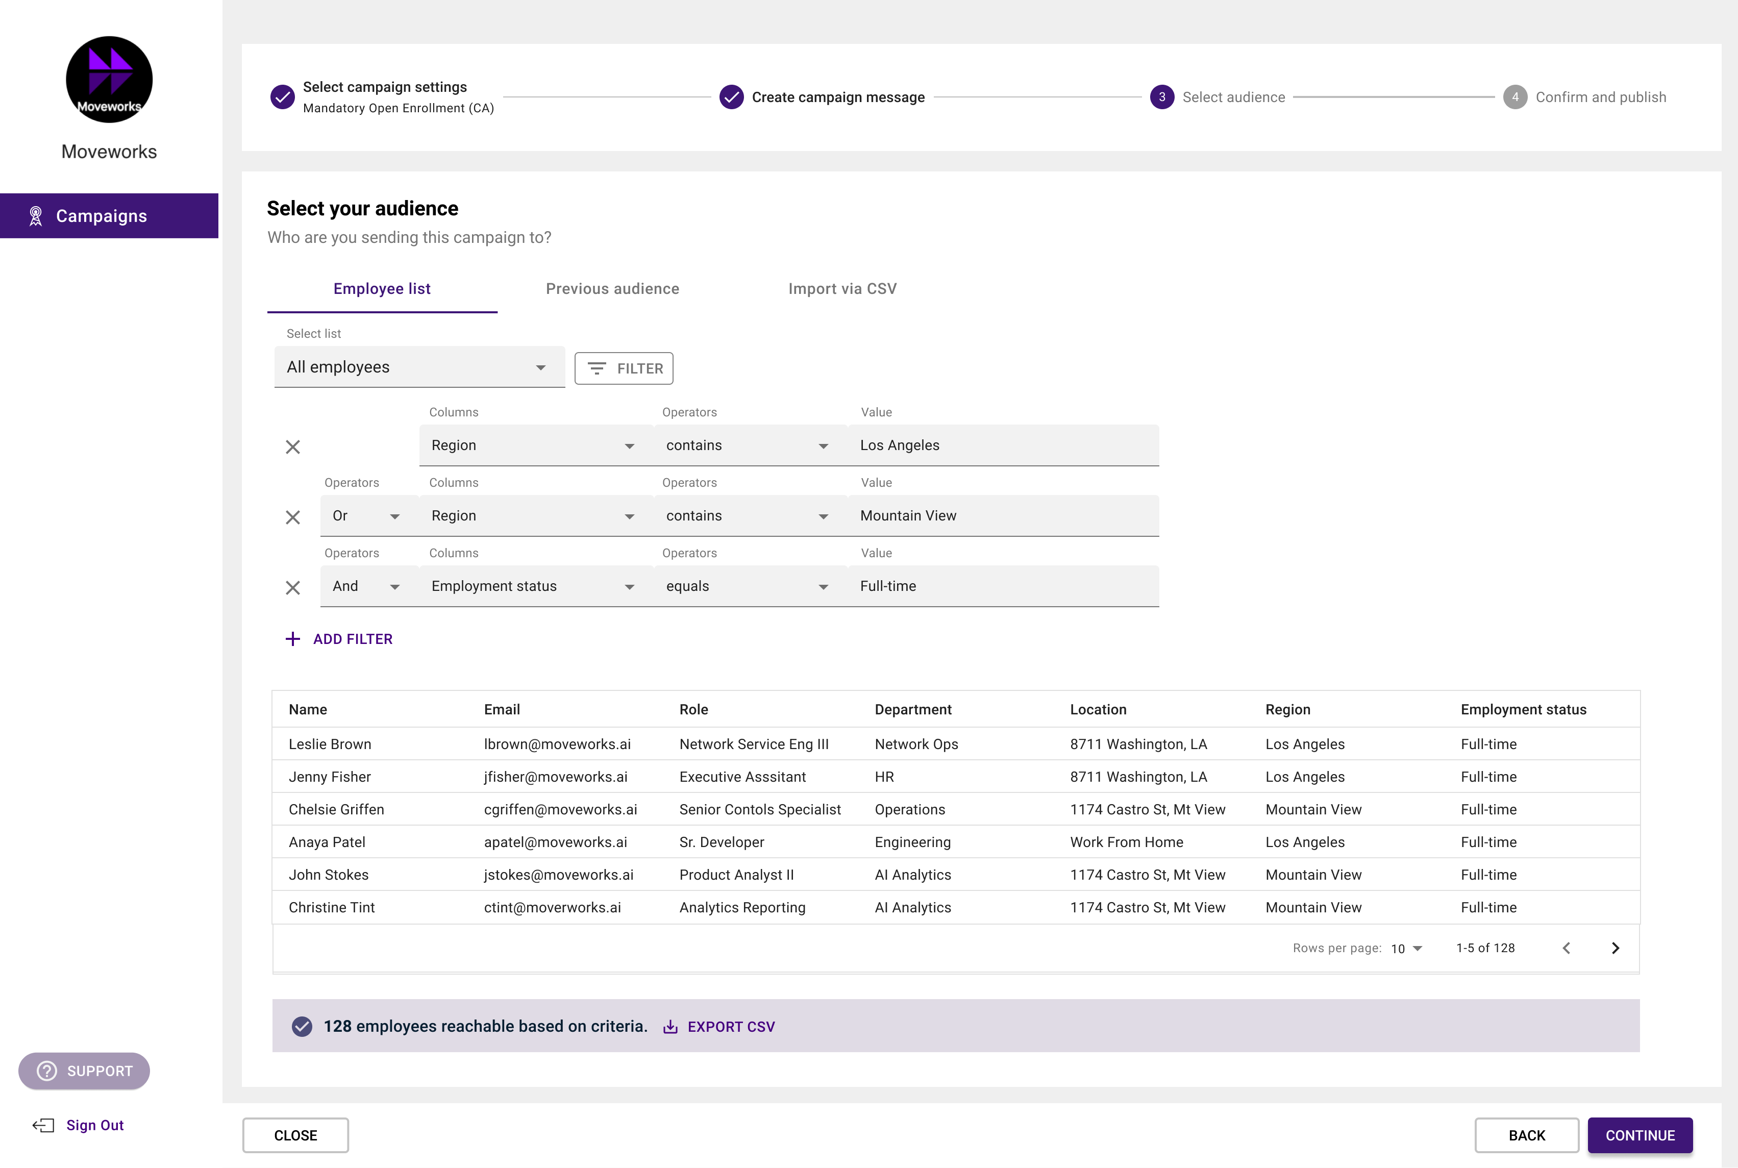Remove the Los Angeles region filter row
1738x1168 pixels.
click(x=293, y=447)
